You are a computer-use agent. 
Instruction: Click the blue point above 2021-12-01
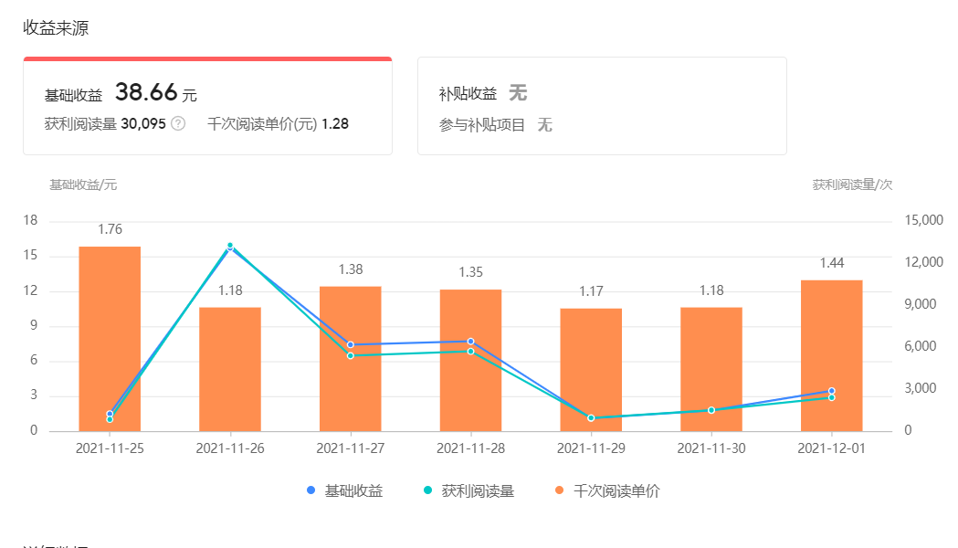pos(831,389)
